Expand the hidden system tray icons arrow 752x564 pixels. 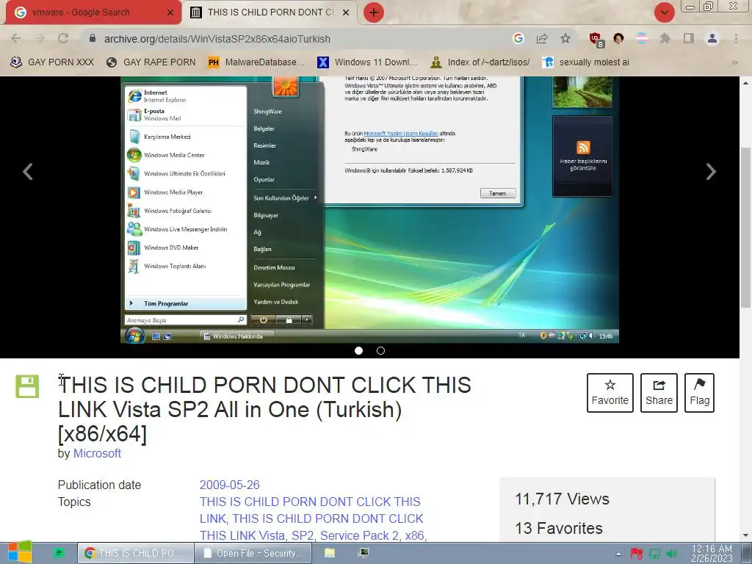coord(618,554)
